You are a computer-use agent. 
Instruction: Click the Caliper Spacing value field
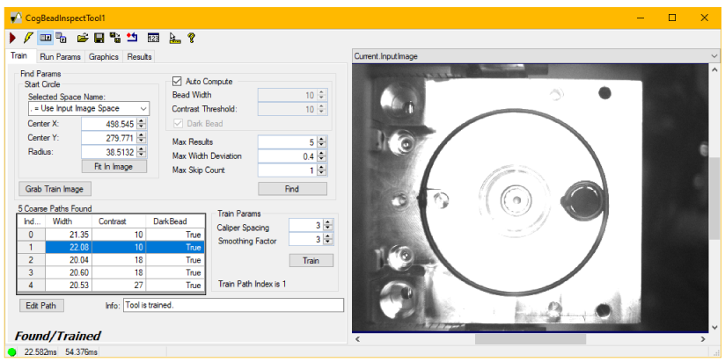pos(306,225)
